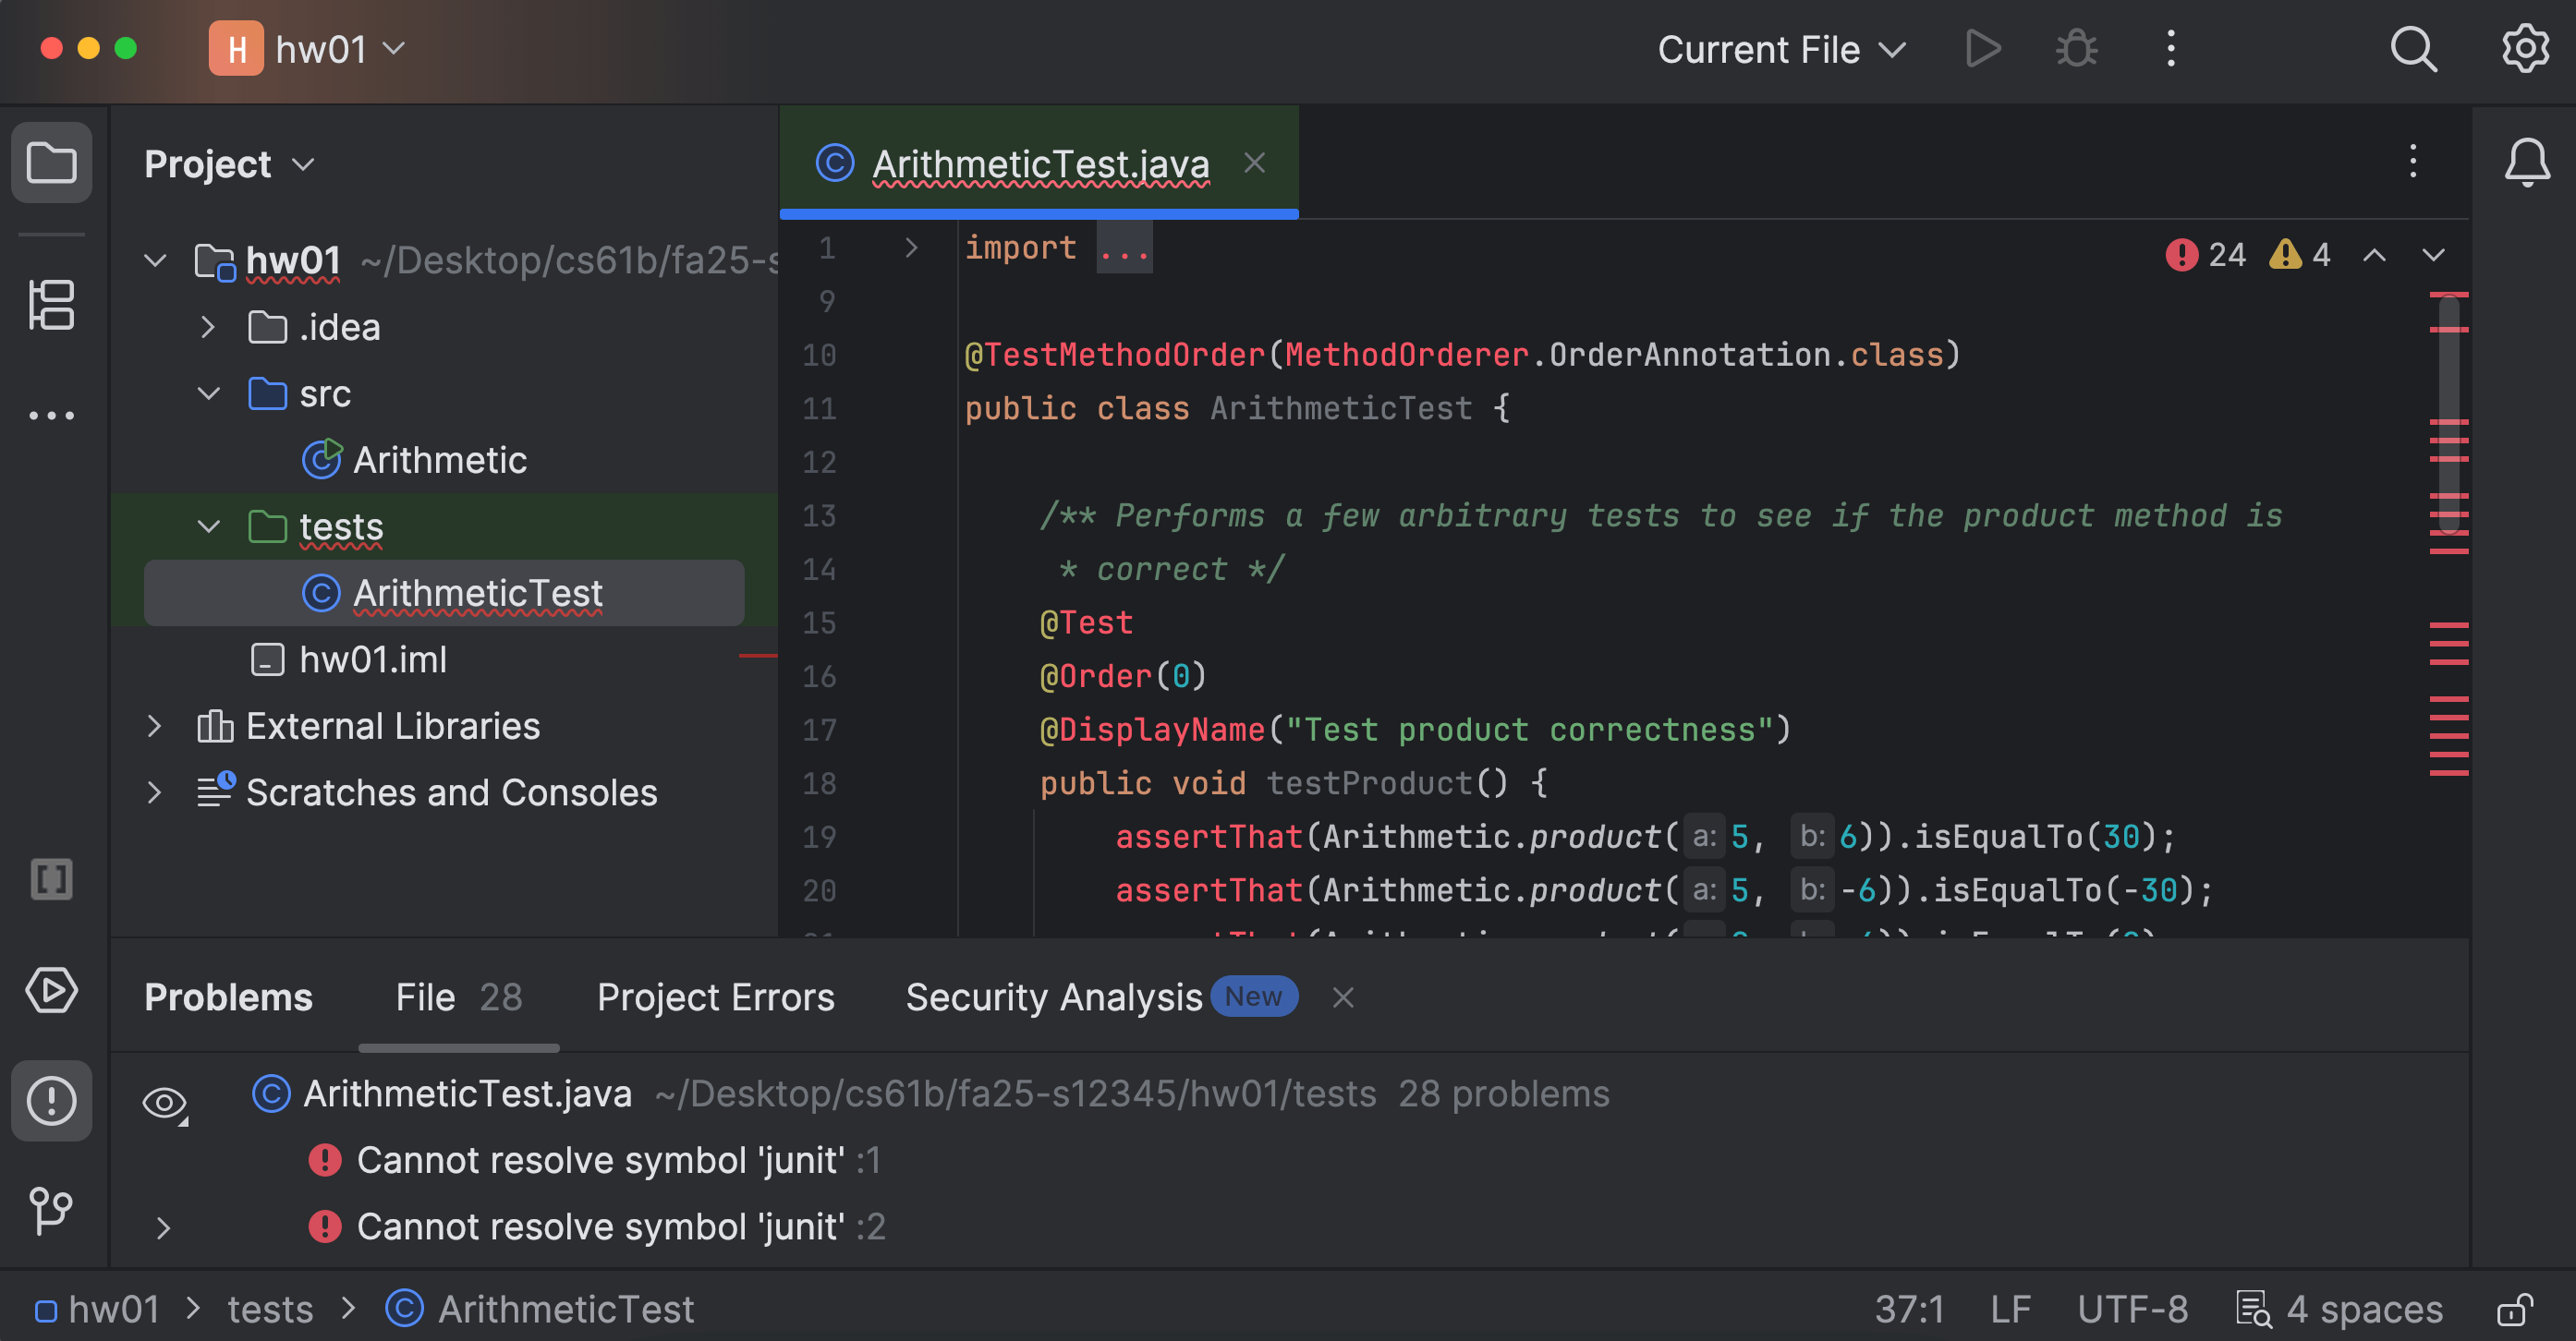Open the Git tool window icon

pyautogui.click(x=51, y=1211)
